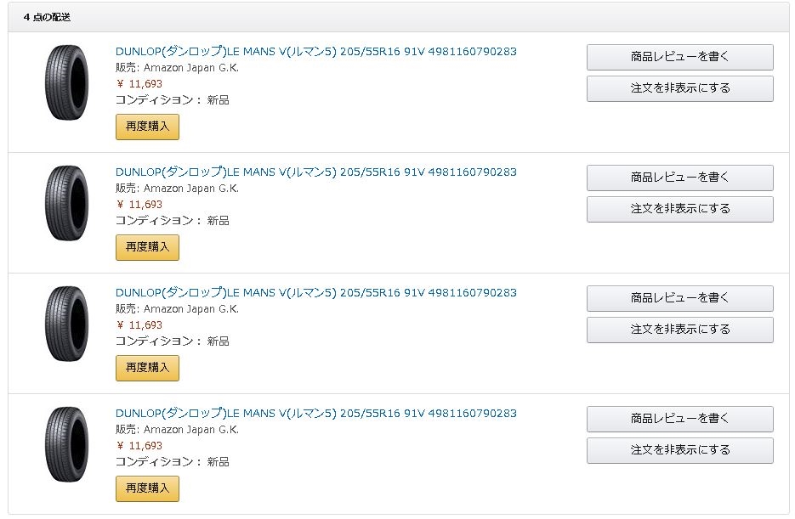
Task: Select 注文を非表示にする for the first item
Action: pos(679,88)
